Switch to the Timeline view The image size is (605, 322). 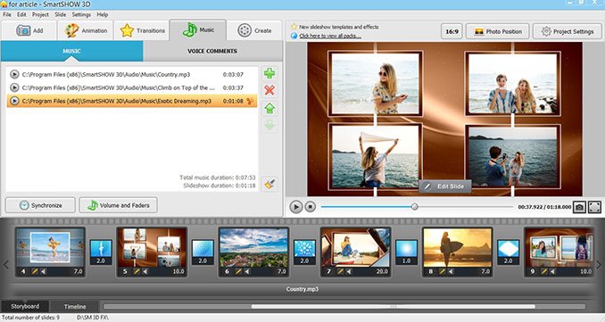click(x=75, y=307)
